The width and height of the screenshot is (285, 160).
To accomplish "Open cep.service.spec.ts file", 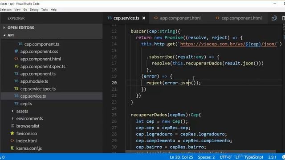I will coord(38,89).
